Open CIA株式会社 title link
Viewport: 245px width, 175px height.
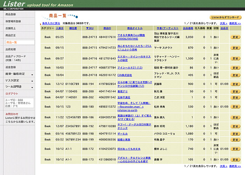[125, 75]
